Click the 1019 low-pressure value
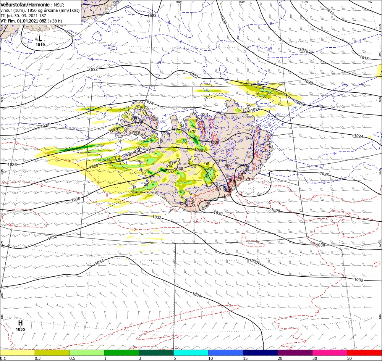Image resolution: width=382 pixels, height=361 pixels. (x=40, y=45)
